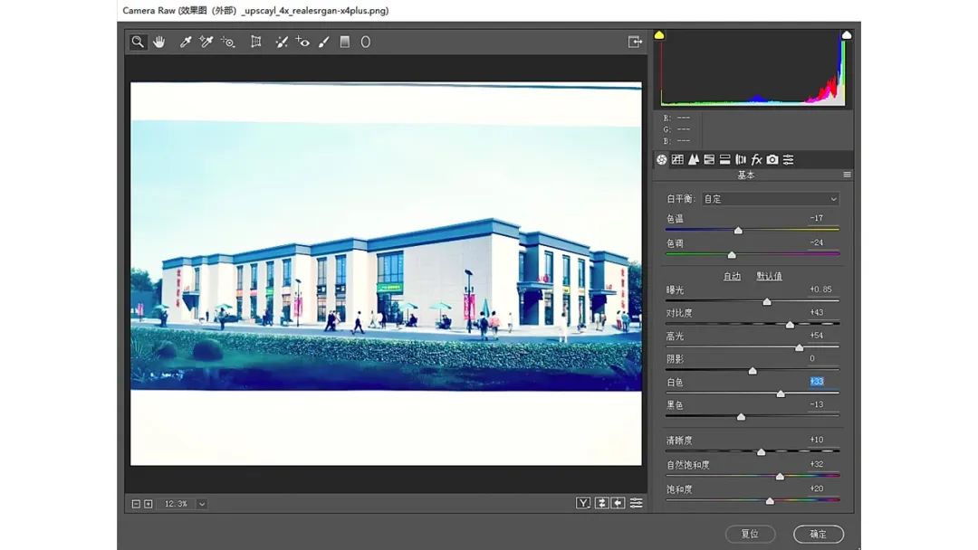This screenshot has height=550, width=978.
Task: Select the Adjustment Brush tool
Action: pyautogui.click(x=323, y=42)
